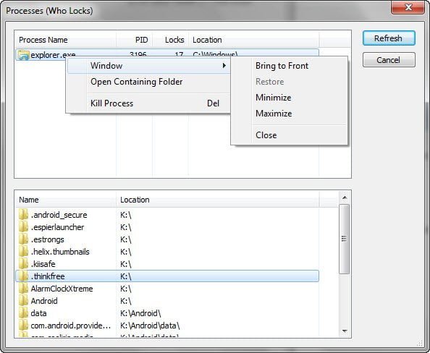Click K:\Android\data\ in com.android.provide... row
The width and height of the screenshot is (430, 353).
[x=150, y=326]
